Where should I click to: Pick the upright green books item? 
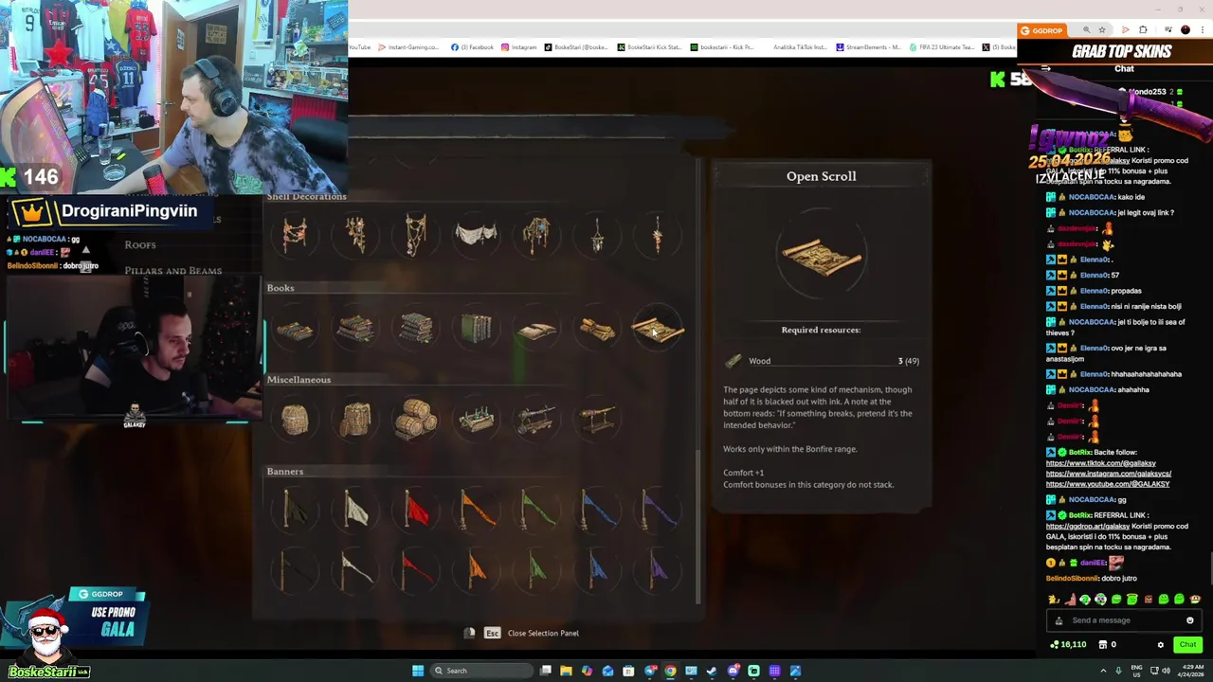pos(476,329)
